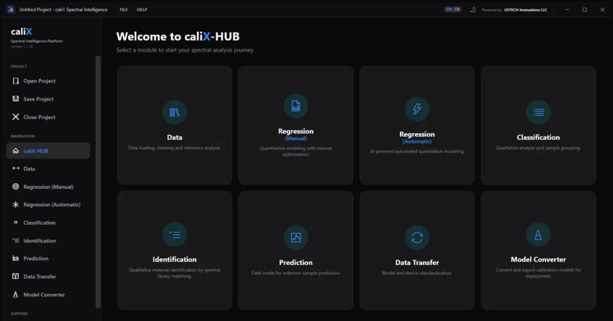Click the Prediction icon in sidebar

coord(16,258)
